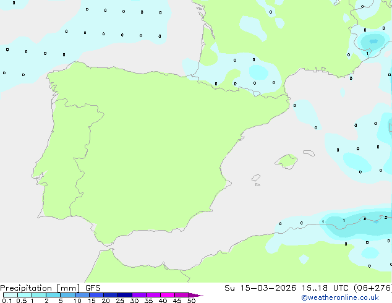Image resolution: width=392 pixels, height=303 pixels.
Task: Click the Menorca island outline on the map
Action: click(309, 153)
